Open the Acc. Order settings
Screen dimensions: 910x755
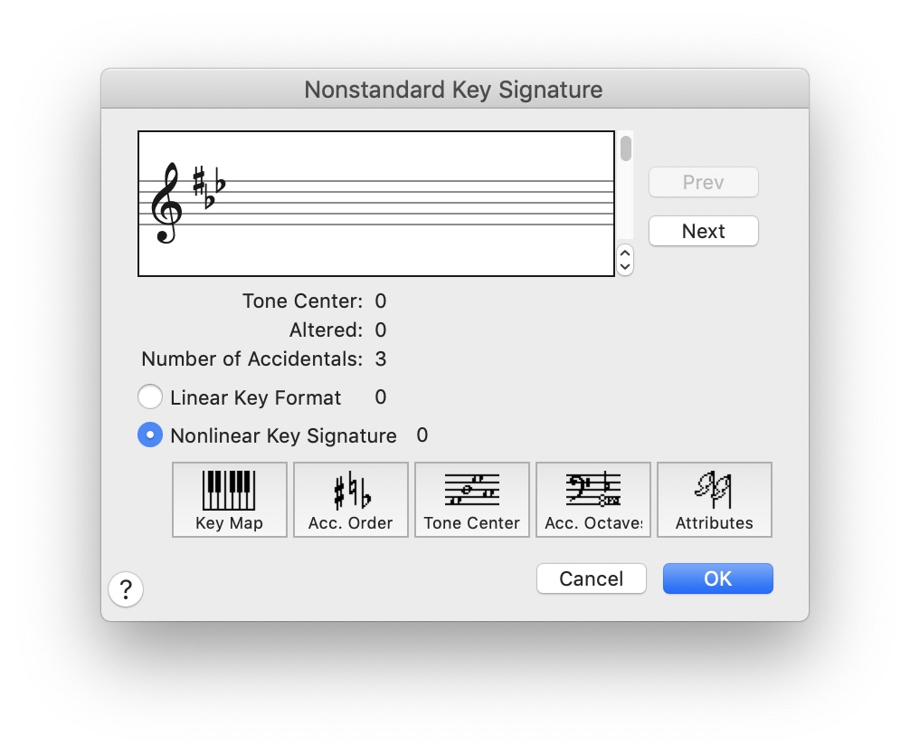click(350, 500)
